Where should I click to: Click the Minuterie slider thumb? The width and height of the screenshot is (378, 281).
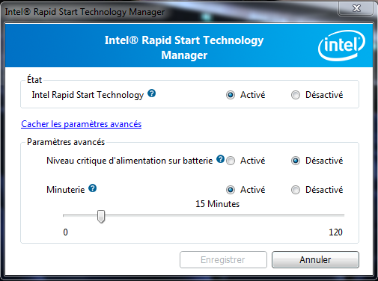tap(101, 216)
